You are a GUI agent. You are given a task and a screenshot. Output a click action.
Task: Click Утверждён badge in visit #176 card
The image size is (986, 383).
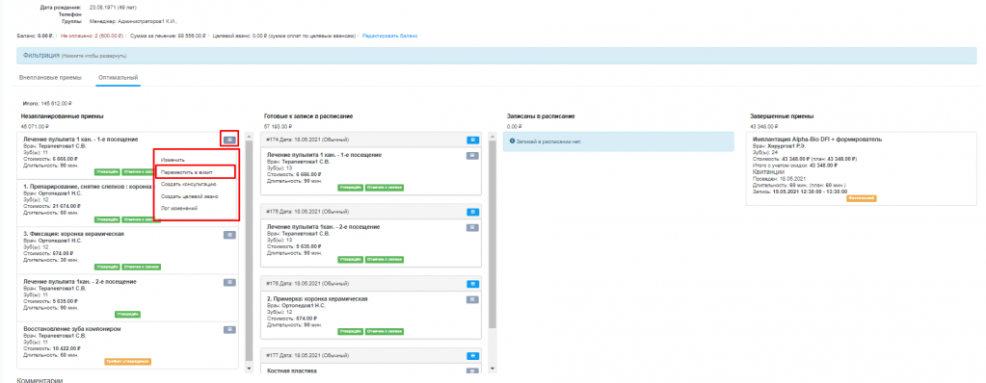pyautogui.click(x=350, y=331)
